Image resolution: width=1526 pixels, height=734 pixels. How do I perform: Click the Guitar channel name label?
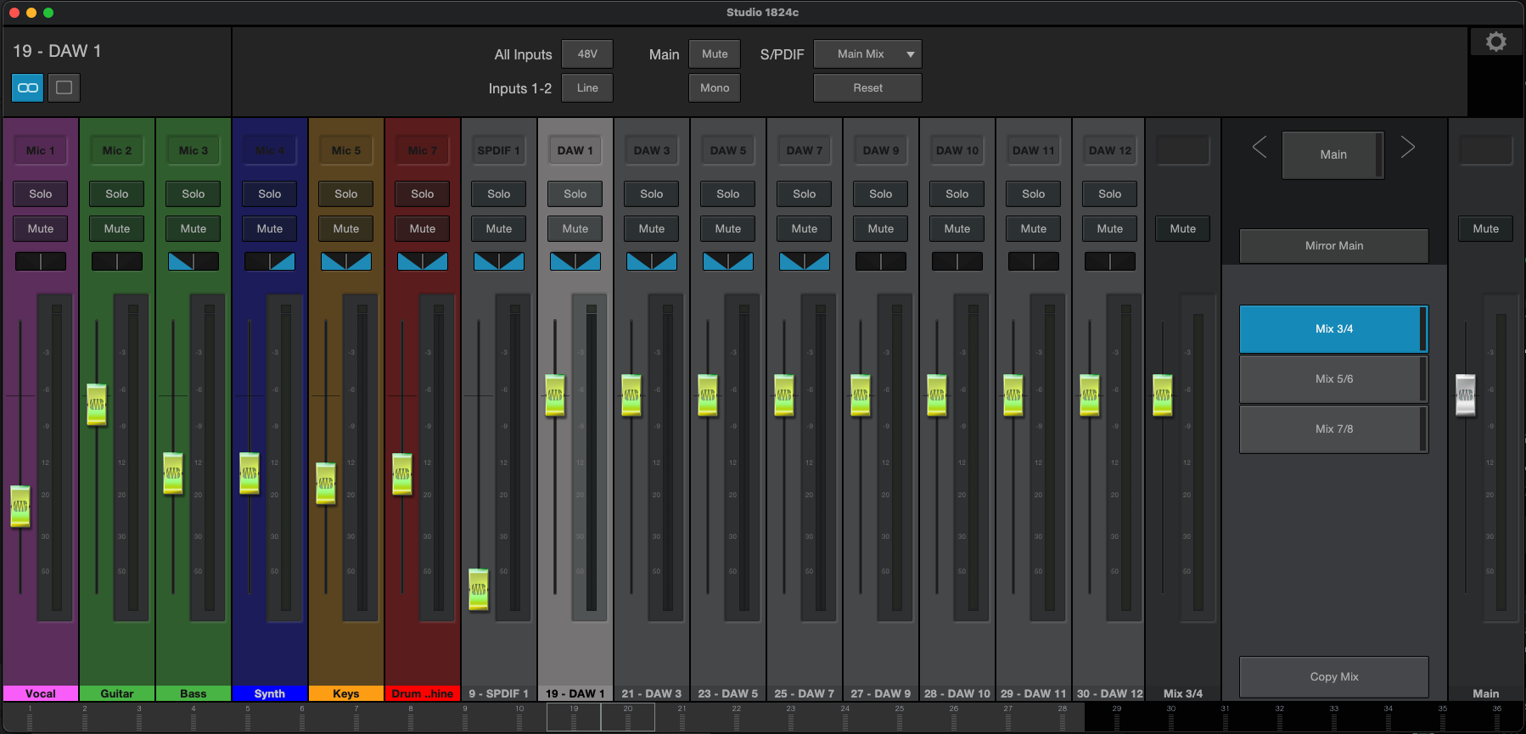pos(117,693)
